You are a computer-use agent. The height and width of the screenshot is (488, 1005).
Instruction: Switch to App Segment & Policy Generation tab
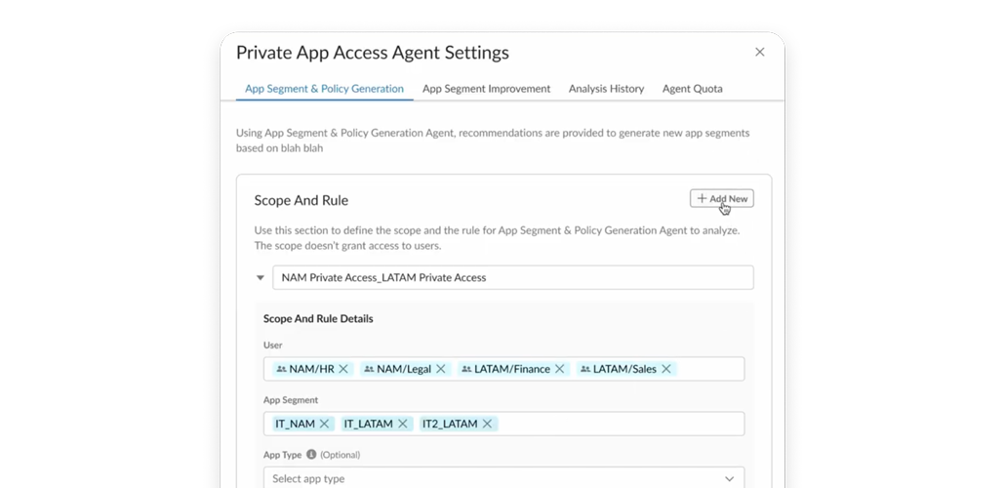[324, 89]
